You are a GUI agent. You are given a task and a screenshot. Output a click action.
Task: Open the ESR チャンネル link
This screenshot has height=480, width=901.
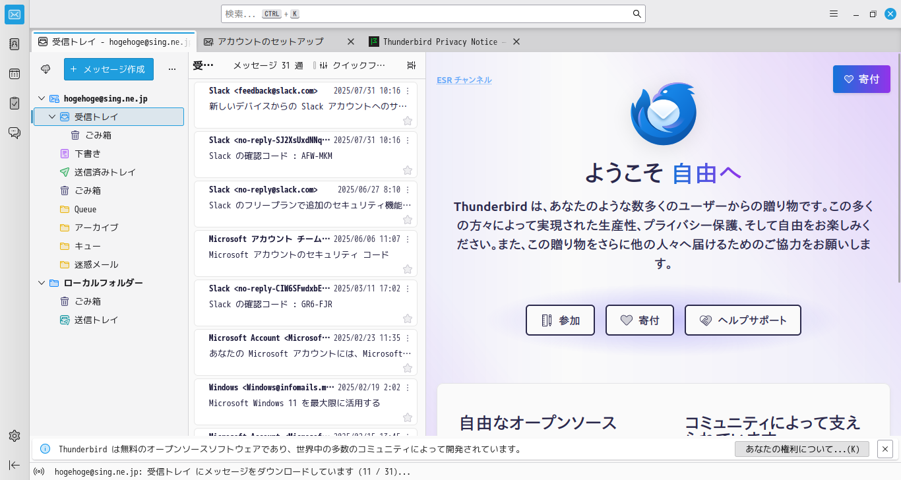coord(463,79)
